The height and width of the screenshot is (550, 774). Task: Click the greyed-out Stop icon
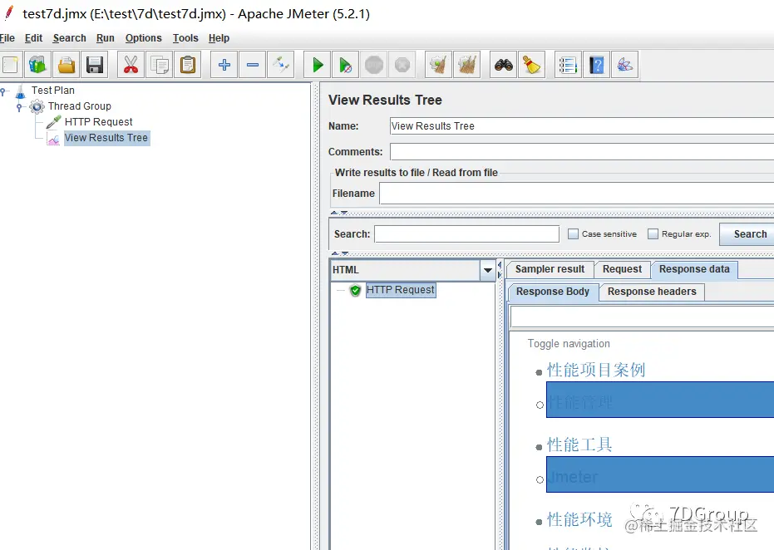coord(374,65)
